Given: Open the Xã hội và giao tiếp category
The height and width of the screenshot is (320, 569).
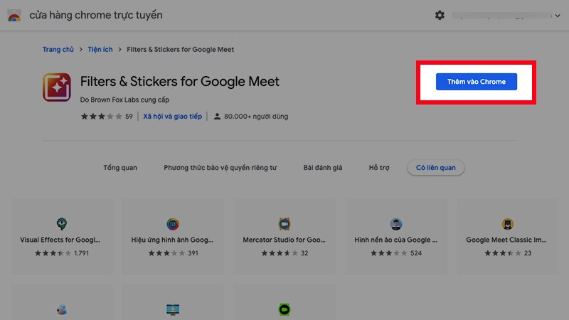Looking at the screenshot, I should 172,117.
